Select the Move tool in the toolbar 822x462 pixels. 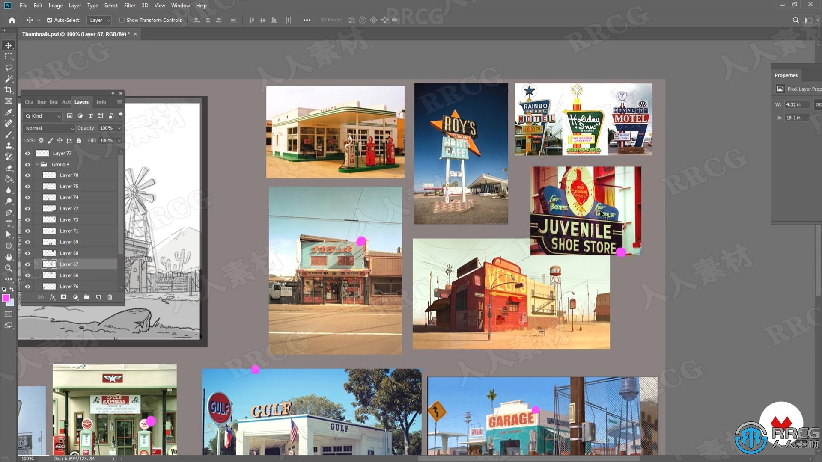[x=9, y=45]
